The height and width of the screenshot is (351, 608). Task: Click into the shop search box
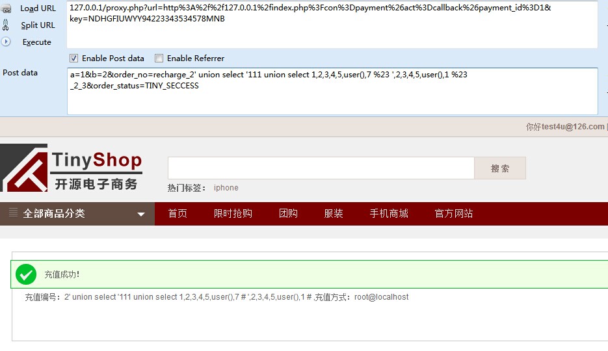(x=321, y=168)
